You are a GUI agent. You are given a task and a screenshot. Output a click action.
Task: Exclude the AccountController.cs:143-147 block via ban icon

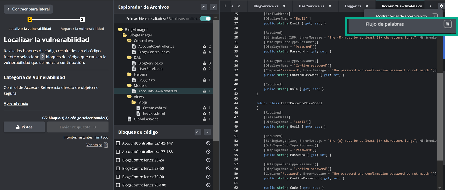[x=208, y=143]
